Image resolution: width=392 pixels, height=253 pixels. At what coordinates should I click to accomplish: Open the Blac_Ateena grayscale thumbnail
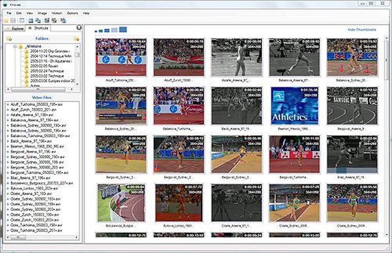[352, 154]
